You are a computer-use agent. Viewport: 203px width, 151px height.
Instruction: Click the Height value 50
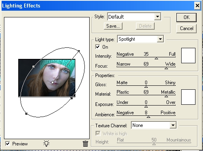click(154, 140)
